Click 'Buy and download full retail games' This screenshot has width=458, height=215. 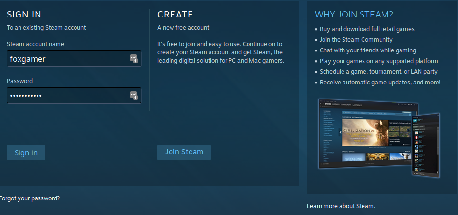[367, 29]
